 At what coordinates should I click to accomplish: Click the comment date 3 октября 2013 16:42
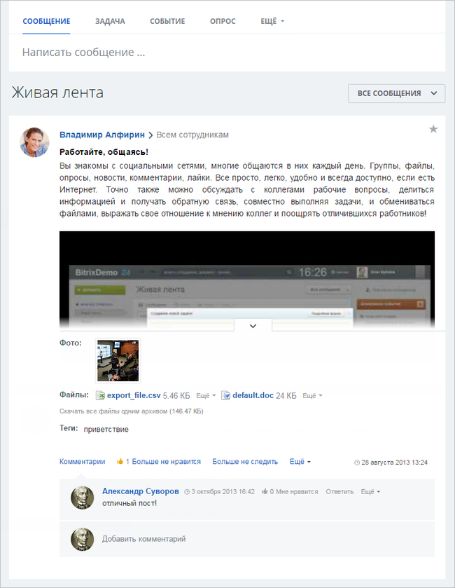click(223, 491)
